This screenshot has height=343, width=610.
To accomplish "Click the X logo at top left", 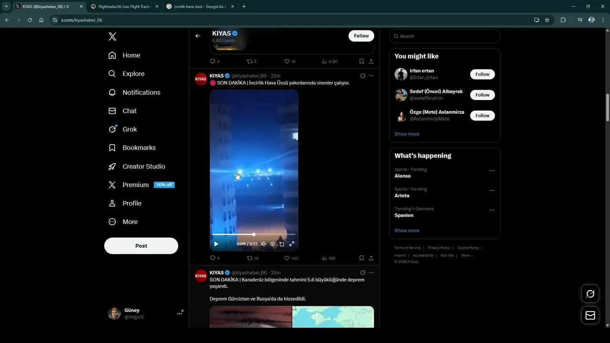I will pyautogui.click(x=112, y=37).
